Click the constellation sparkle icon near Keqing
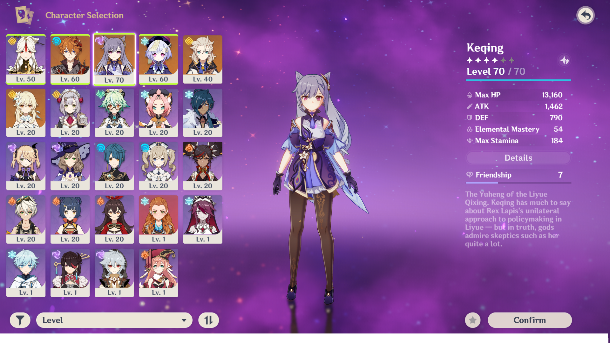This screenshot has height=343, width=610. click(564, 60)
